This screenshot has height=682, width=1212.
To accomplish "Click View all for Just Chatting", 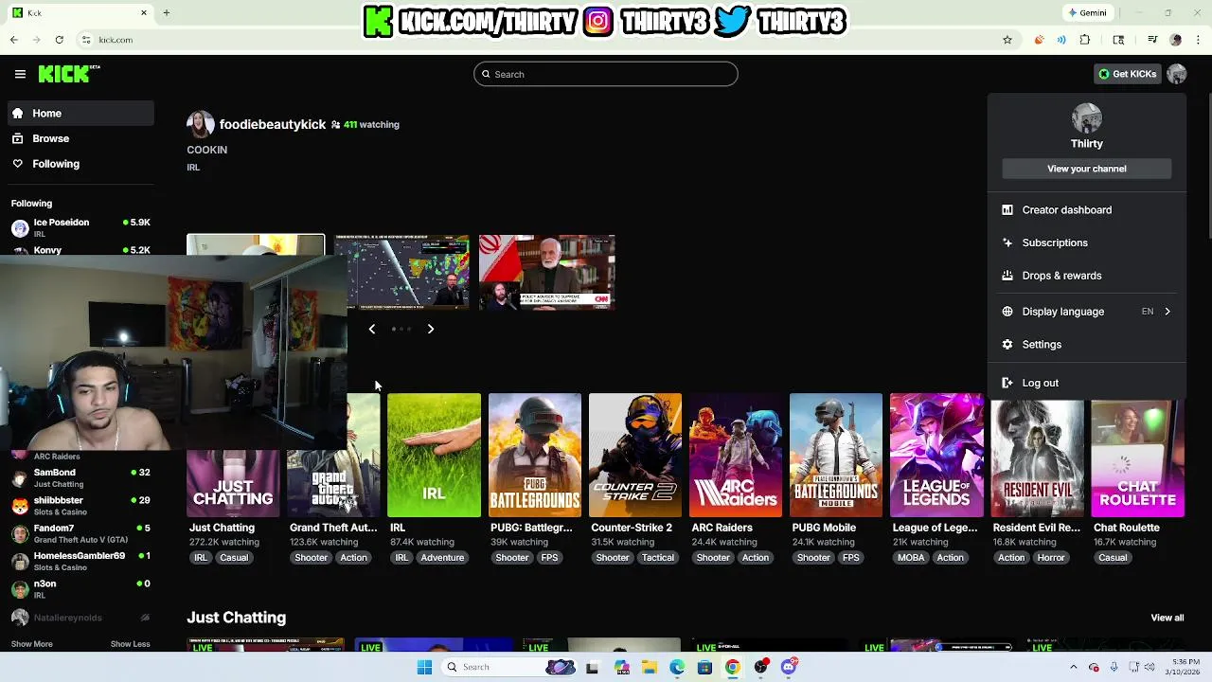I will [1167, 618].
